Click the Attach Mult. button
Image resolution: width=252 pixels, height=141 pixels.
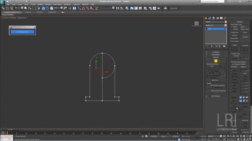click(234, 38)
